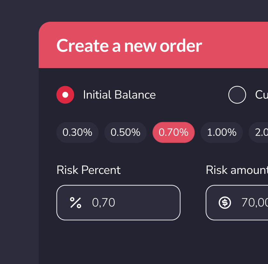The image size is (268, 264).
Task: Click the dollar coin icon in Risk amount field
Action: (x=225, y=203)
